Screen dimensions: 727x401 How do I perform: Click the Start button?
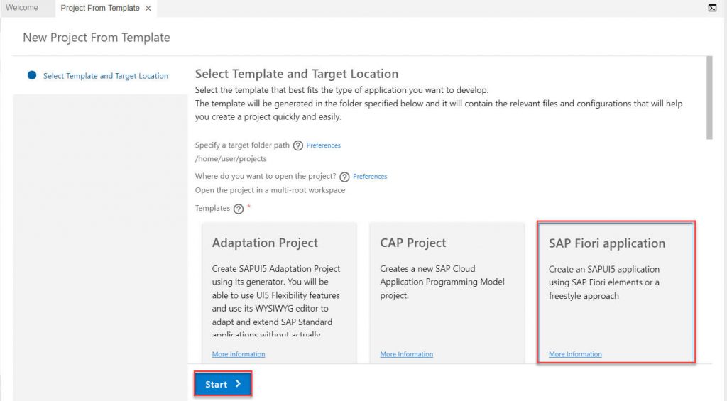pyautogui.click(x=223, y=384)
